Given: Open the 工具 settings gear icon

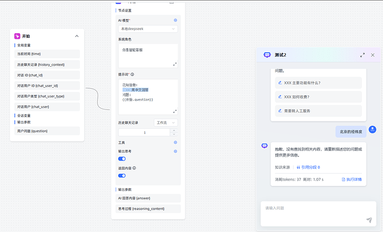Looking at the screenshot, I should click(x=175, y=143).
